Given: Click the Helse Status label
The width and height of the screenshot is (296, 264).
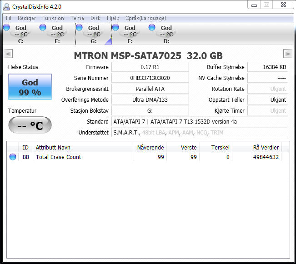Looking at the screenshot, I should point(23,67).
